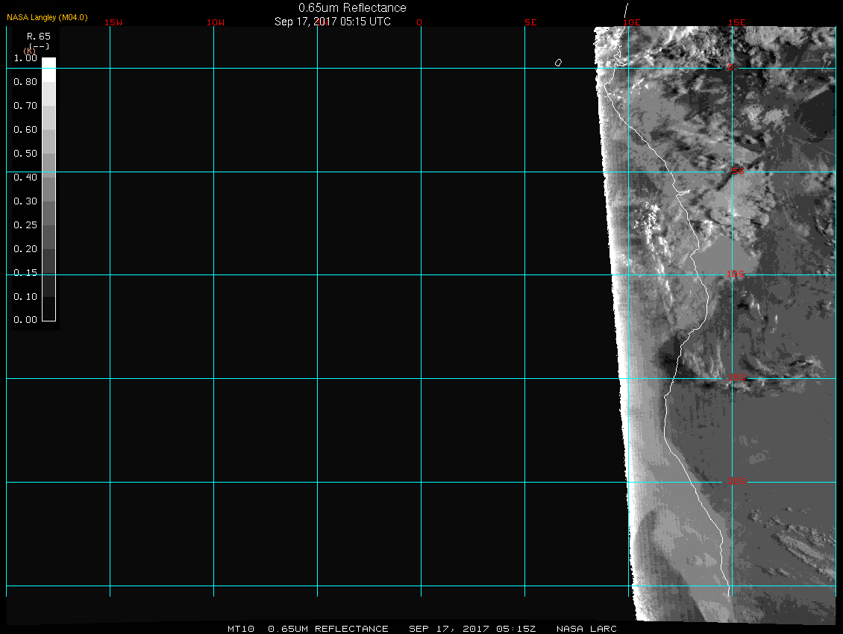This screenshot has height=634, width=843.
Task: Click the '0.50' colorbar value
Action: tap(25, 153)
